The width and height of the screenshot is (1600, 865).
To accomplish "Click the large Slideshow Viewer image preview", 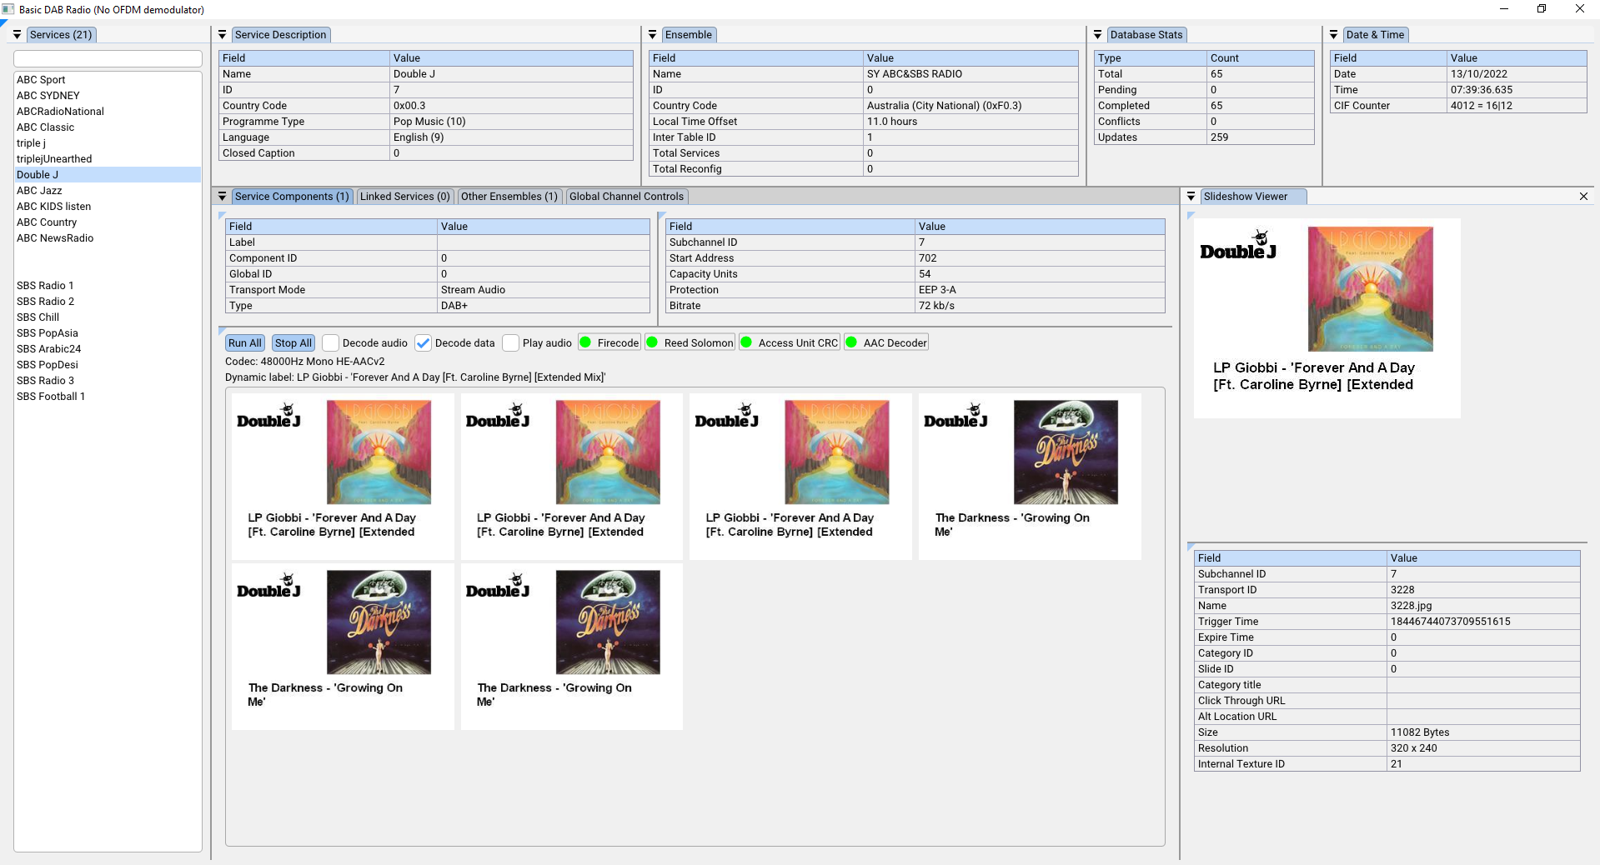I will [1327, 318].
